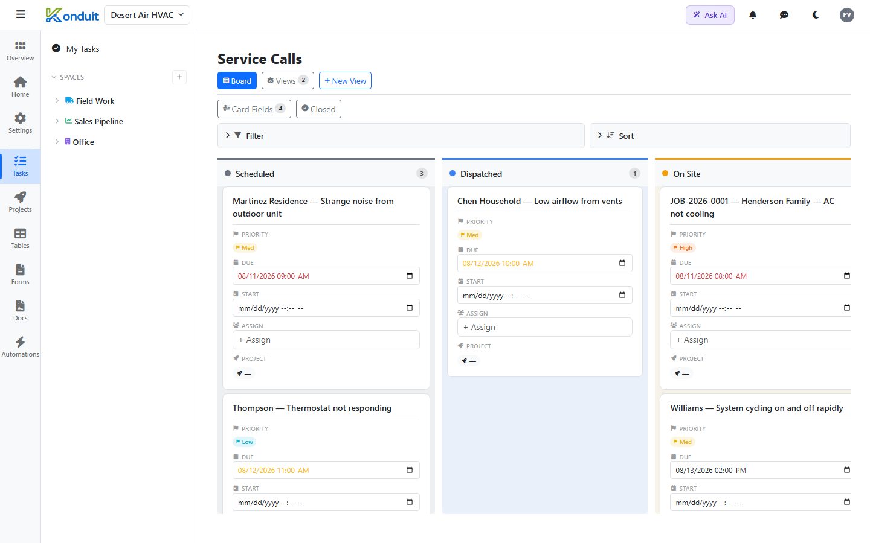Click the Assign field on Henderson card
The image size is (870, 543).
[760, 340]
